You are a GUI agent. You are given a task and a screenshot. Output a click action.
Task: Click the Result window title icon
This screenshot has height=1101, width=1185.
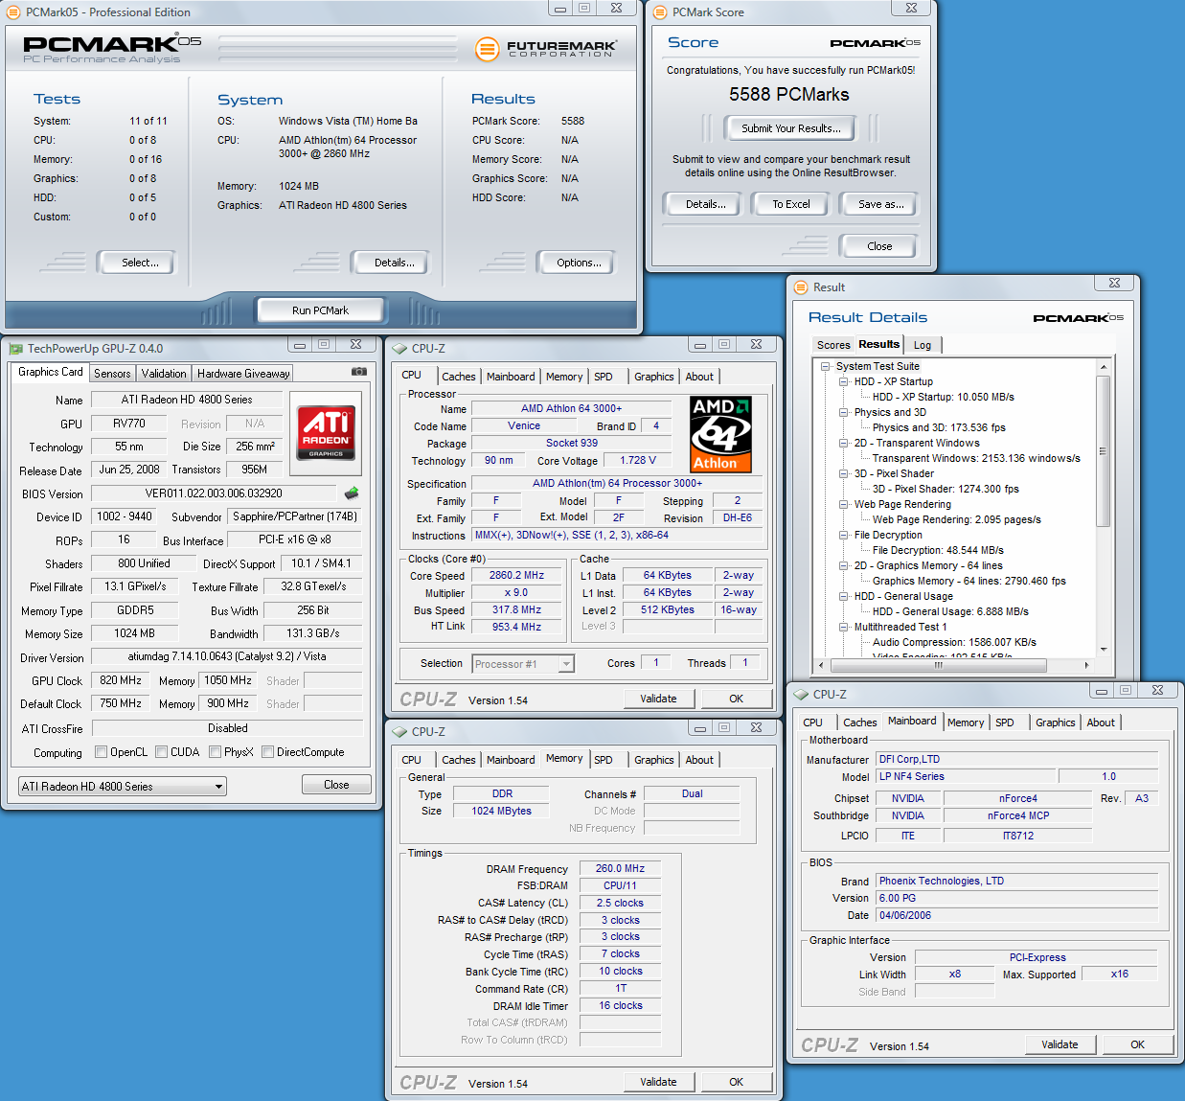(801, 287)
